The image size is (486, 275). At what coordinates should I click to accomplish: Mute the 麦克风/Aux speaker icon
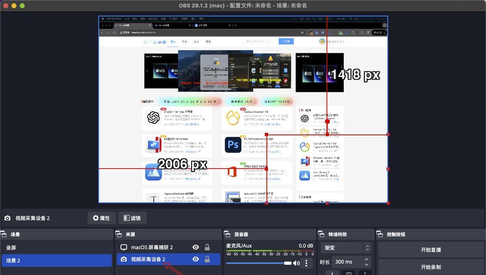click(296, 263)
